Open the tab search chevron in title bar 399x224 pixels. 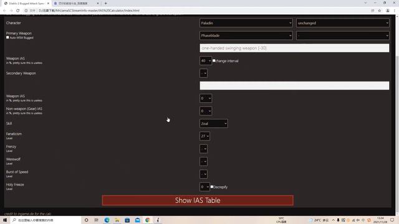[x=366, y=2]
